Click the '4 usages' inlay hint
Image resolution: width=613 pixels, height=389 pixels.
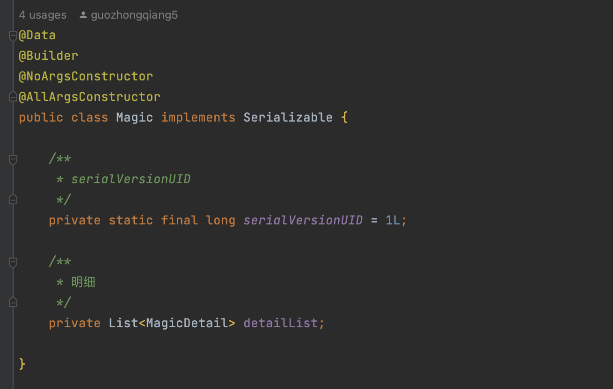pyautogui.click(x=43, y=15)
